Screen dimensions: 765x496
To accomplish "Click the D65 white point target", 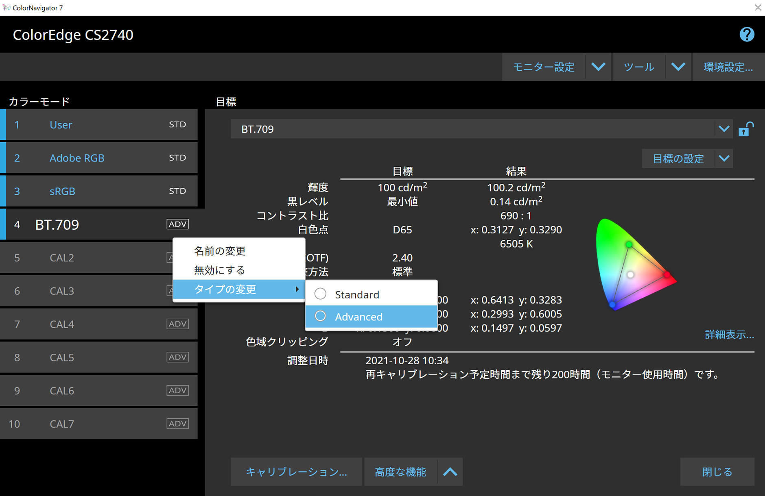I will tap(402, 230).
